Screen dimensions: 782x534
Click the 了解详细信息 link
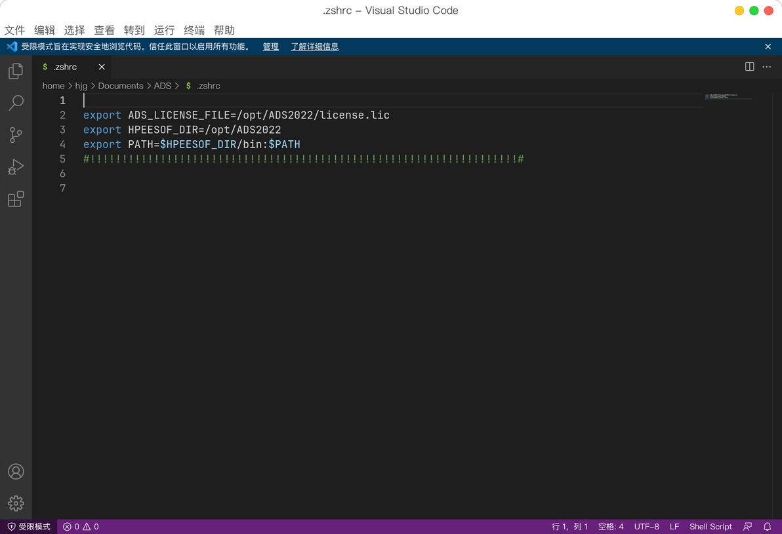[315, 47]
